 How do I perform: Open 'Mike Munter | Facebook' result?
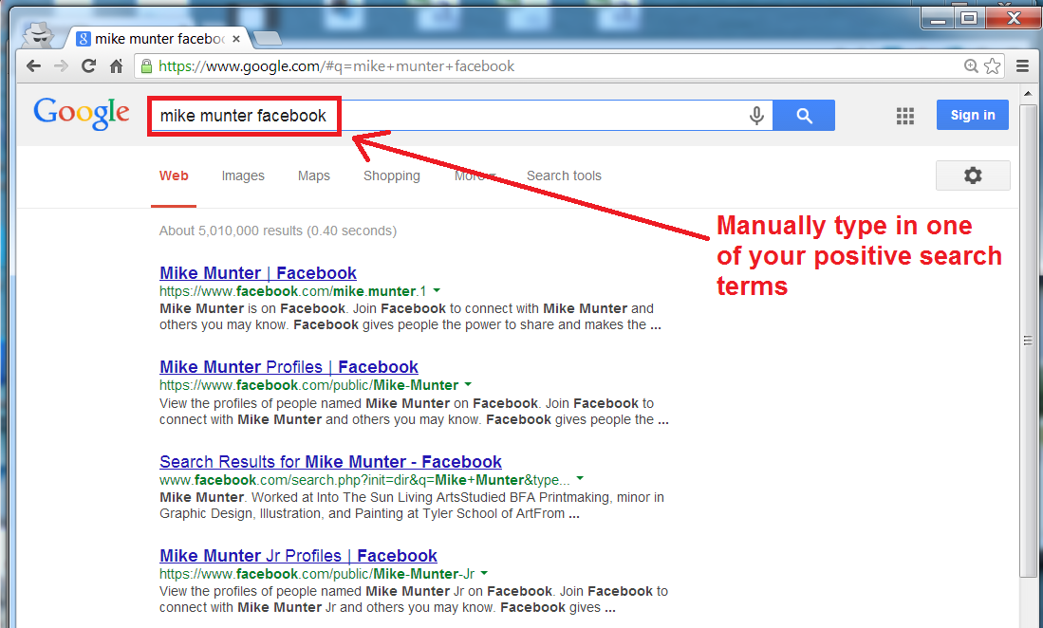point(258,273)
